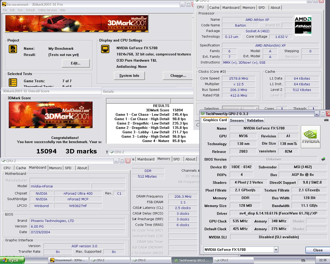Screen dimensions: 330x264
Task: Select Mainboard tab in the CPU-Z Memory window
Action: click(x=146, y=159)
